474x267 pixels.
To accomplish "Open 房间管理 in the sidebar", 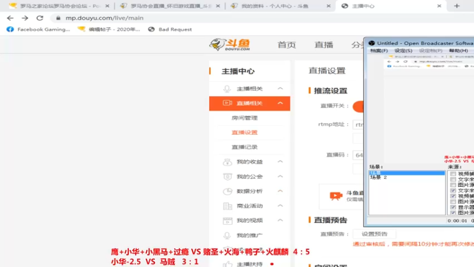I will [245, 118].
